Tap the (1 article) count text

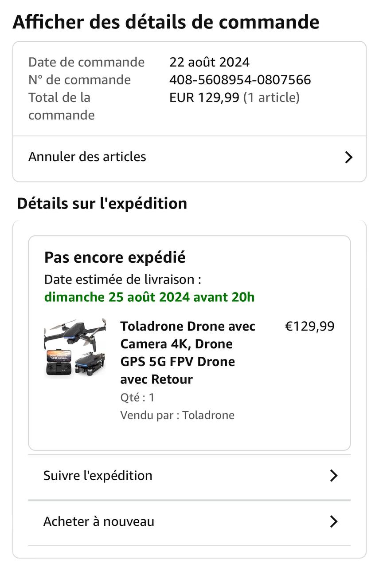(x=271, y=98)
